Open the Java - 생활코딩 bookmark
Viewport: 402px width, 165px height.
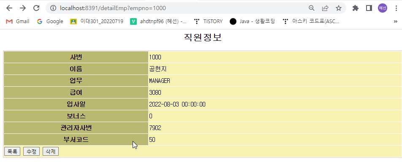pos(252,21)
